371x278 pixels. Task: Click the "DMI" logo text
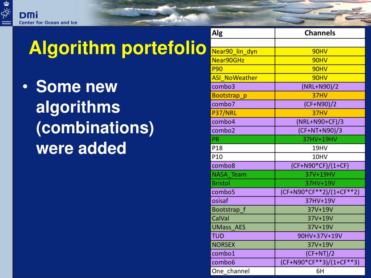coord(28,15)
